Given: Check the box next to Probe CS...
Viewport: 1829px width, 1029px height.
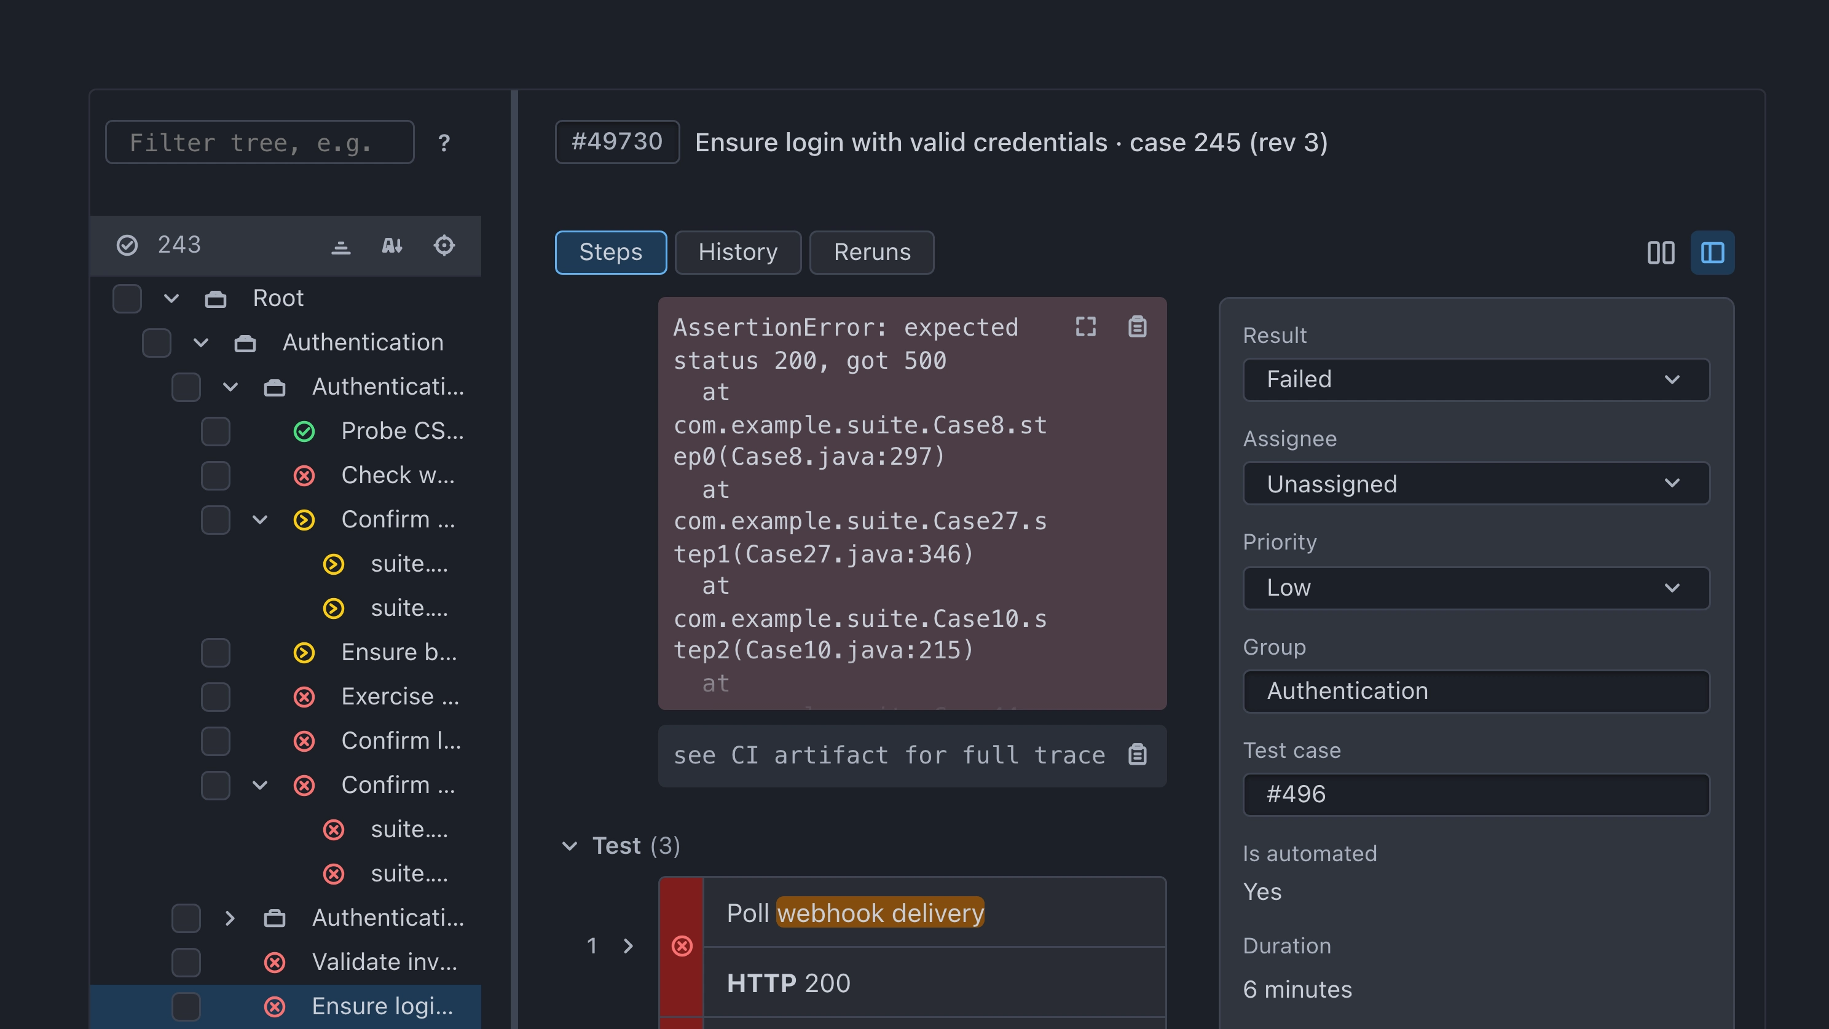Looking at the screenshot, I should (x=215, y=431).
